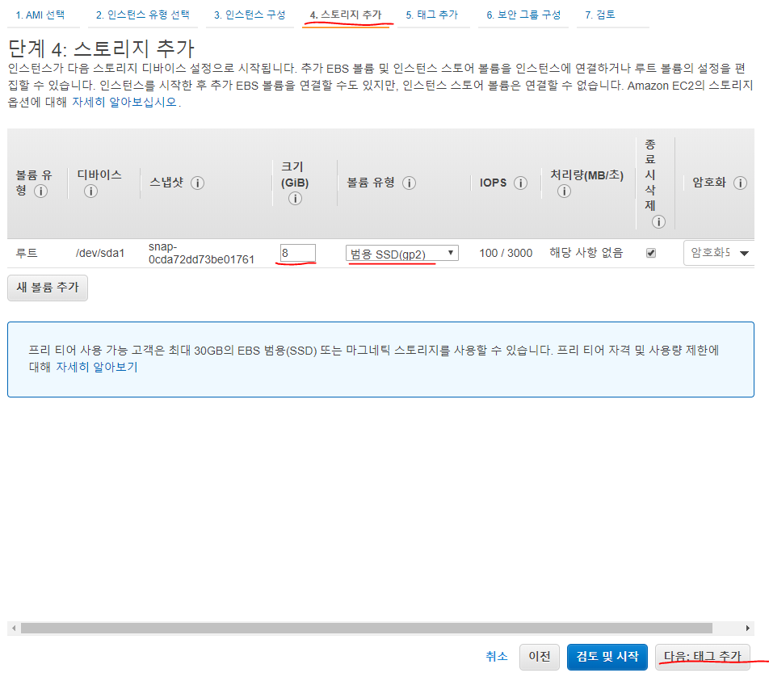Click the scrollbar right arrow

pos(748,629)
